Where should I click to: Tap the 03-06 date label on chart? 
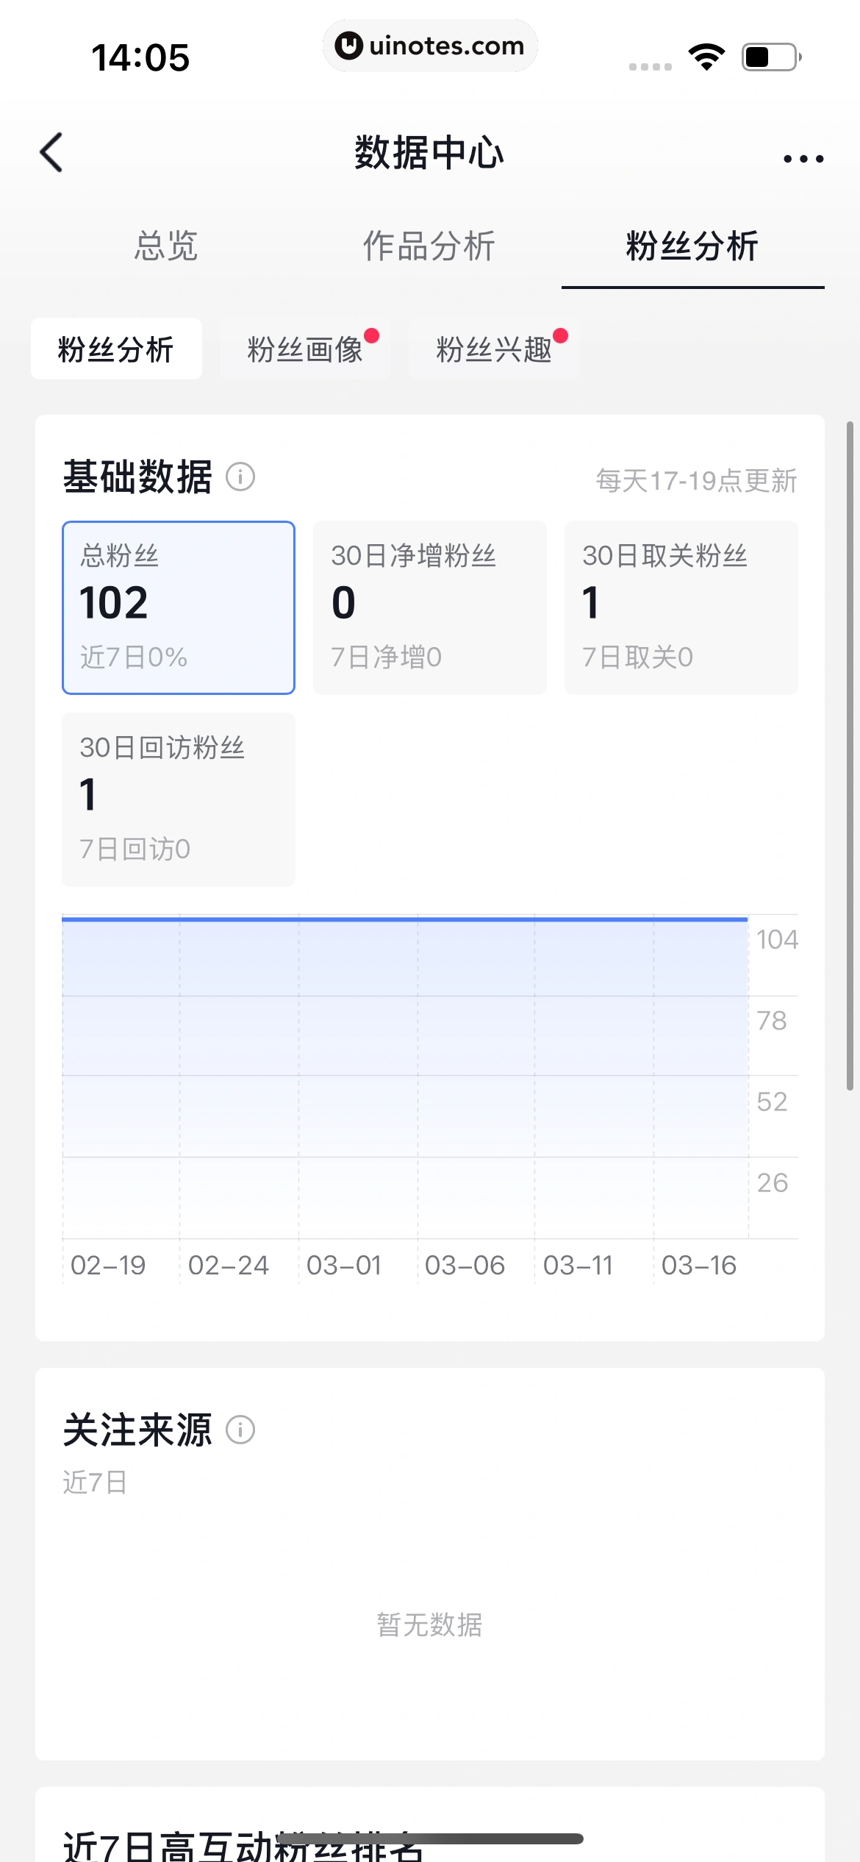click(465, 1265)
